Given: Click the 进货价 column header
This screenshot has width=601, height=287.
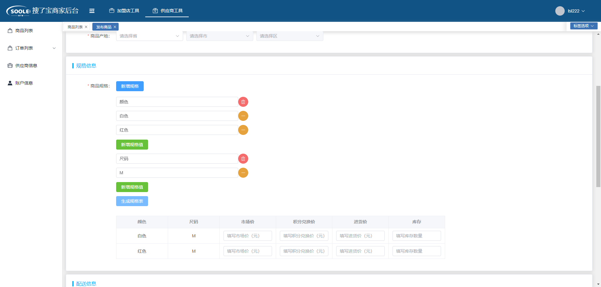Looking at the screenshot, I should [x=360, y=222].
